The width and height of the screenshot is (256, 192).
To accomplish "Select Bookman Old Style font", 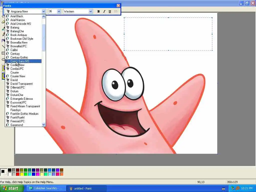I will point(23,39).
